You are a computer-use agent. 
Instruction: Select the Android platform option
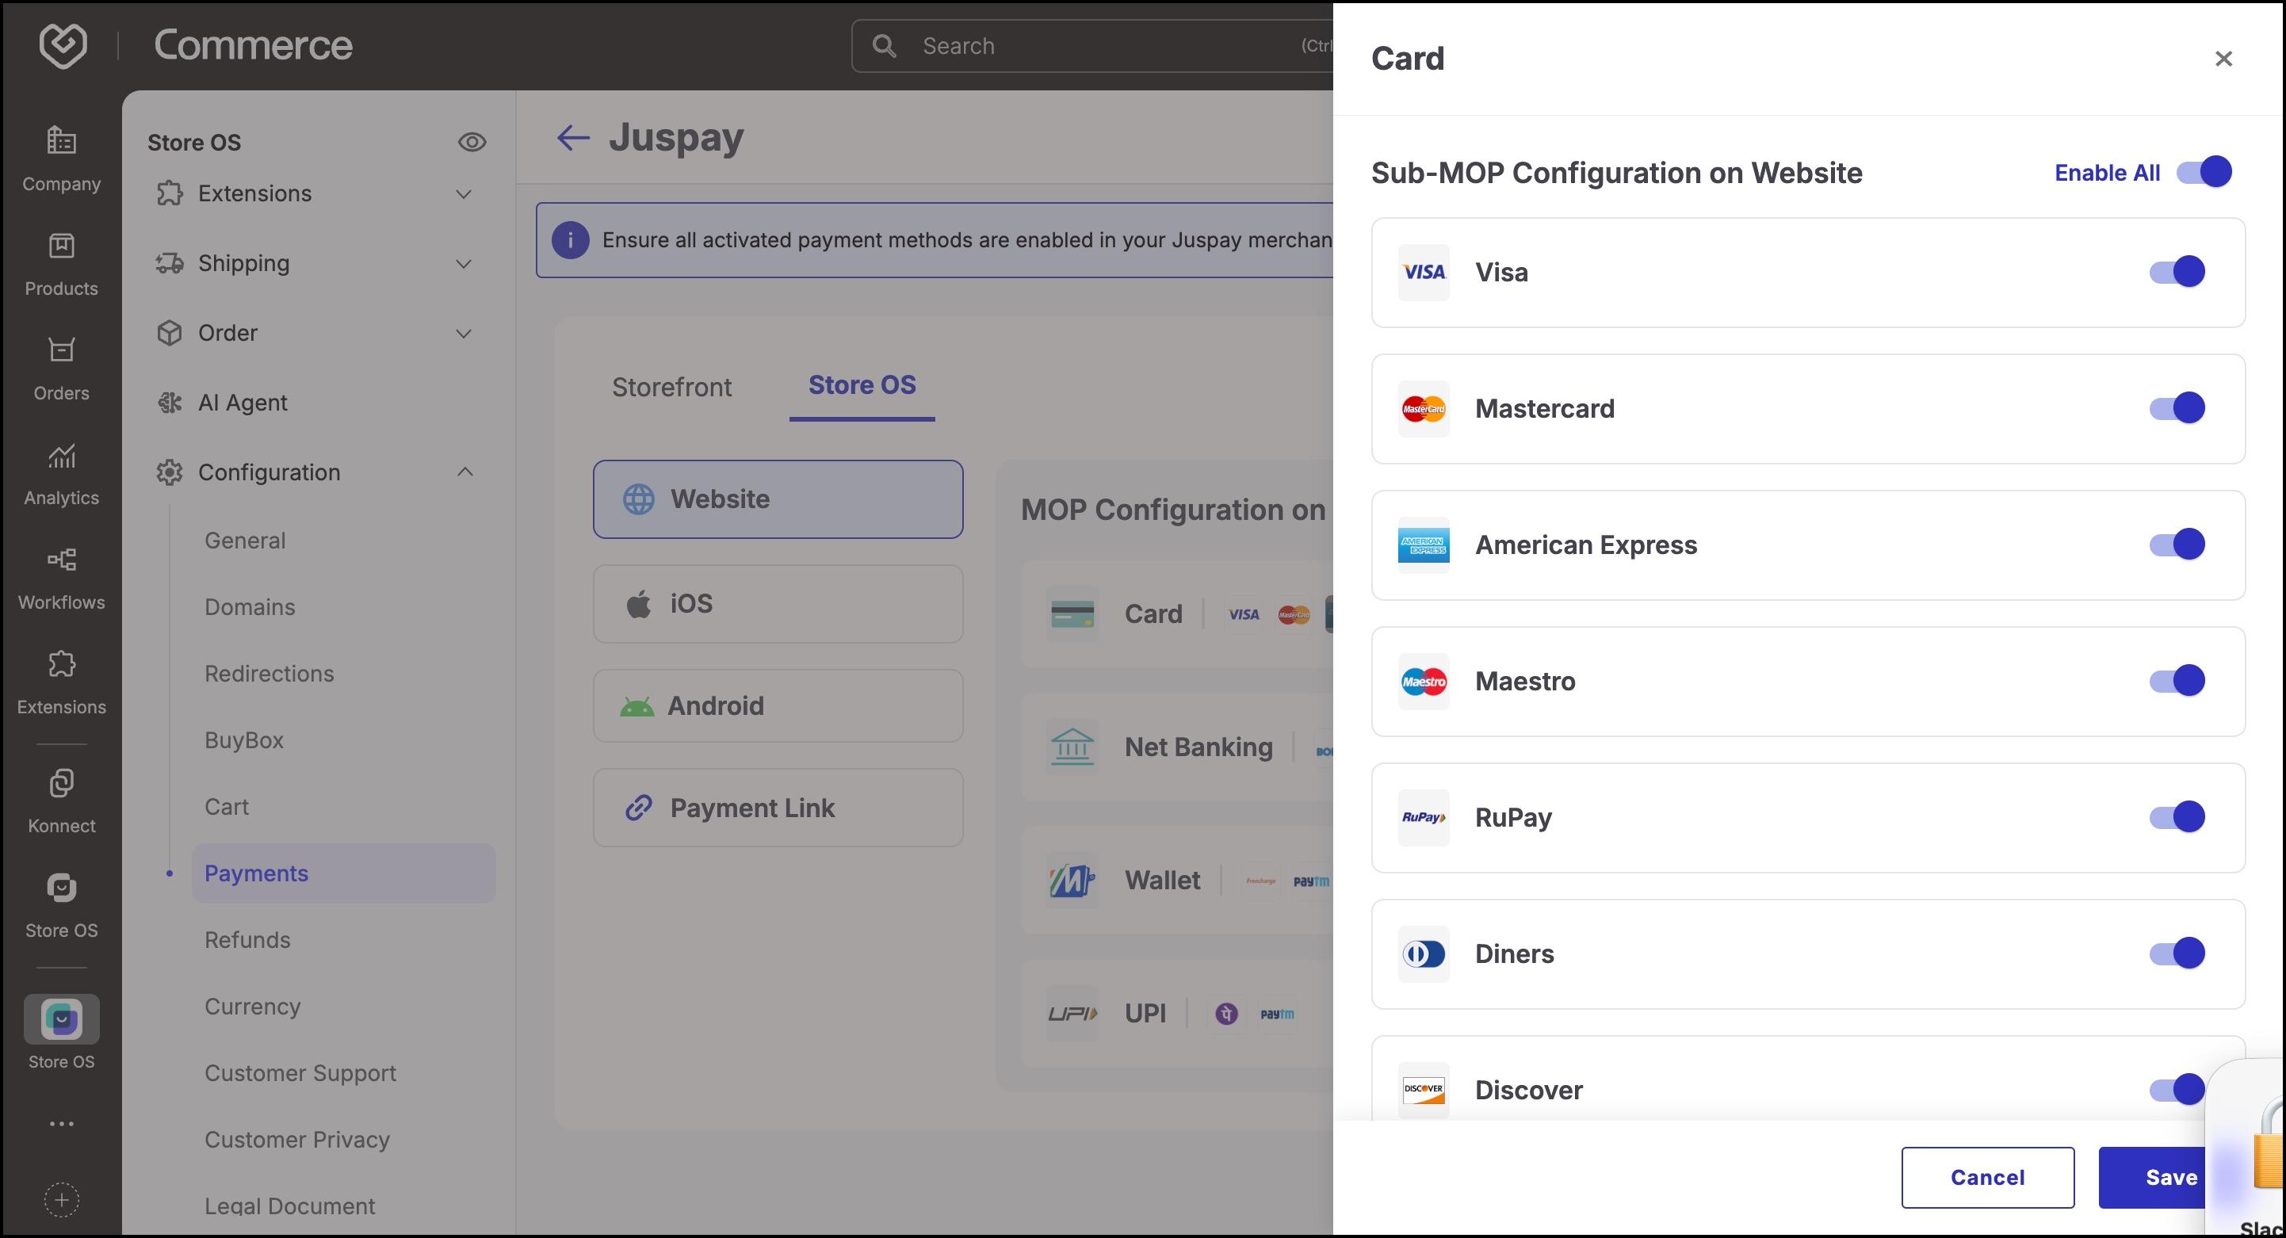pyautogui.click(x=778, y=705)
